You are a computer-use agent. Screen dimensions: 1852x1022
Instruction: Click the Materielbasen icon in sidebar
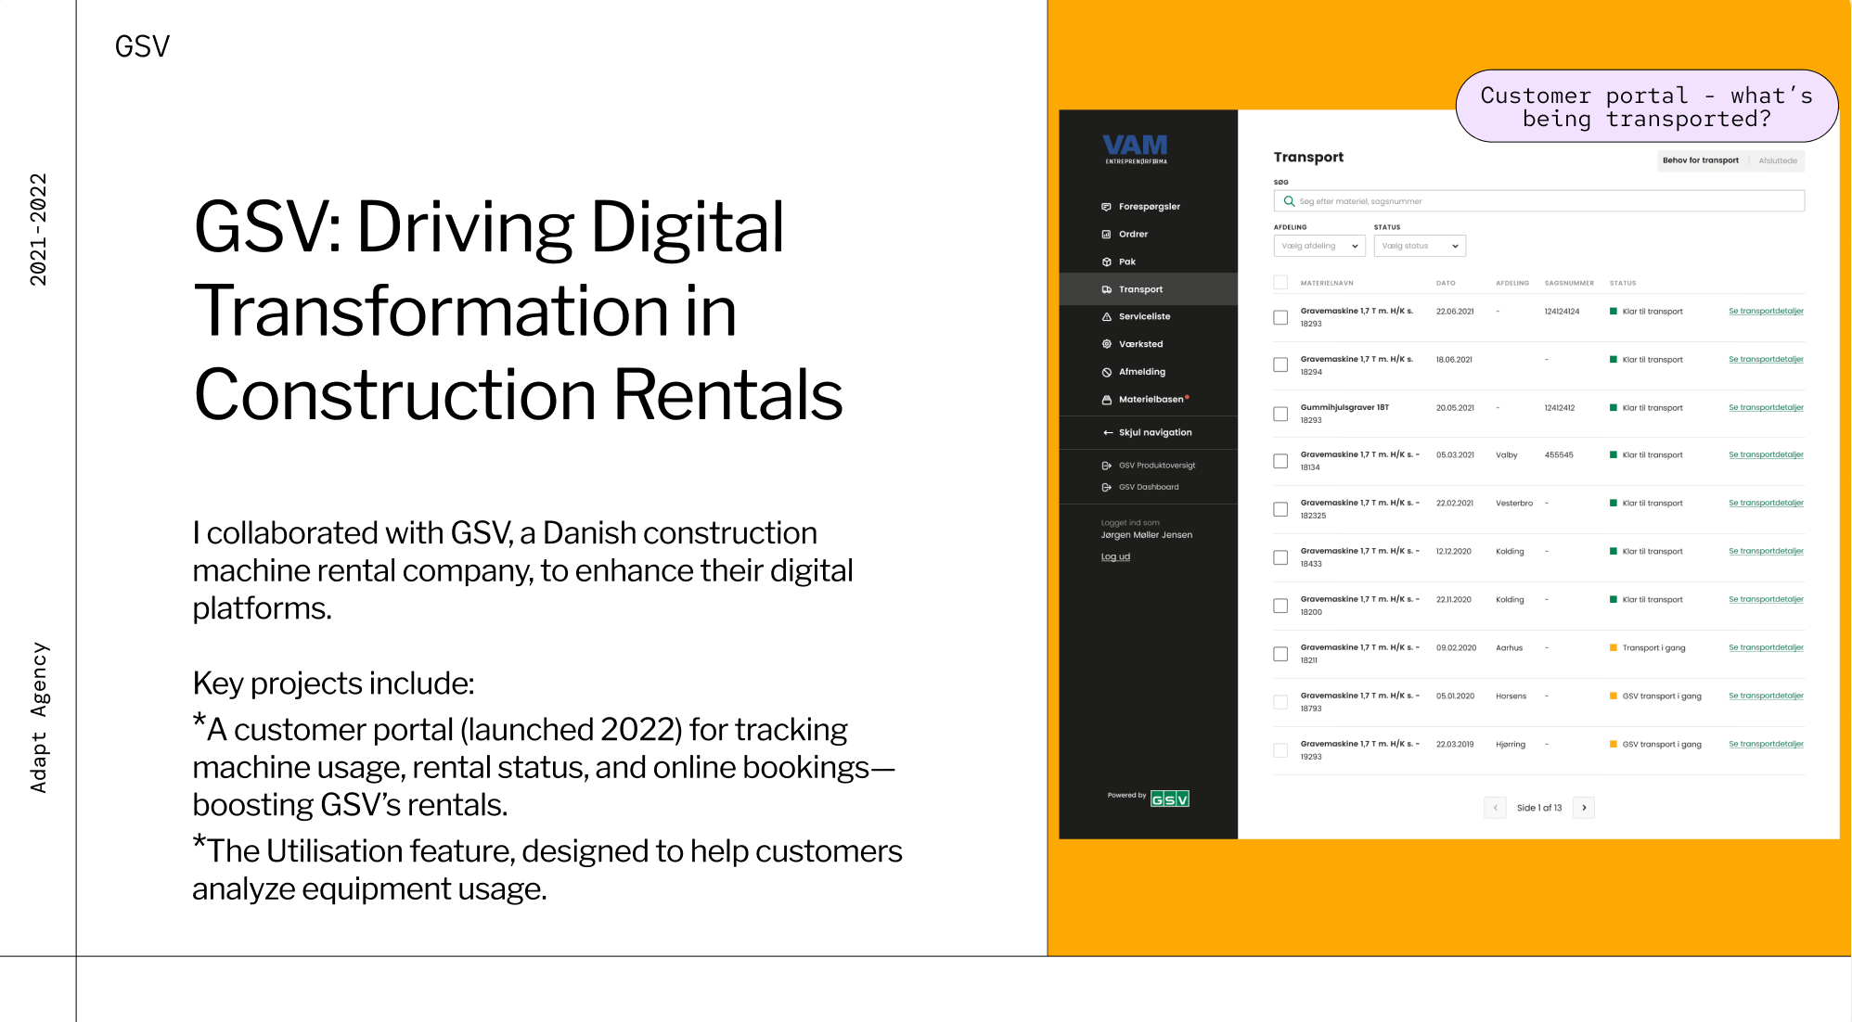[x=1106, y=400]
